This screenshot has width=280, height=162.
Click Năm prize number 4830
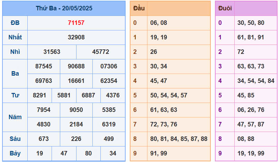[44, 124]
